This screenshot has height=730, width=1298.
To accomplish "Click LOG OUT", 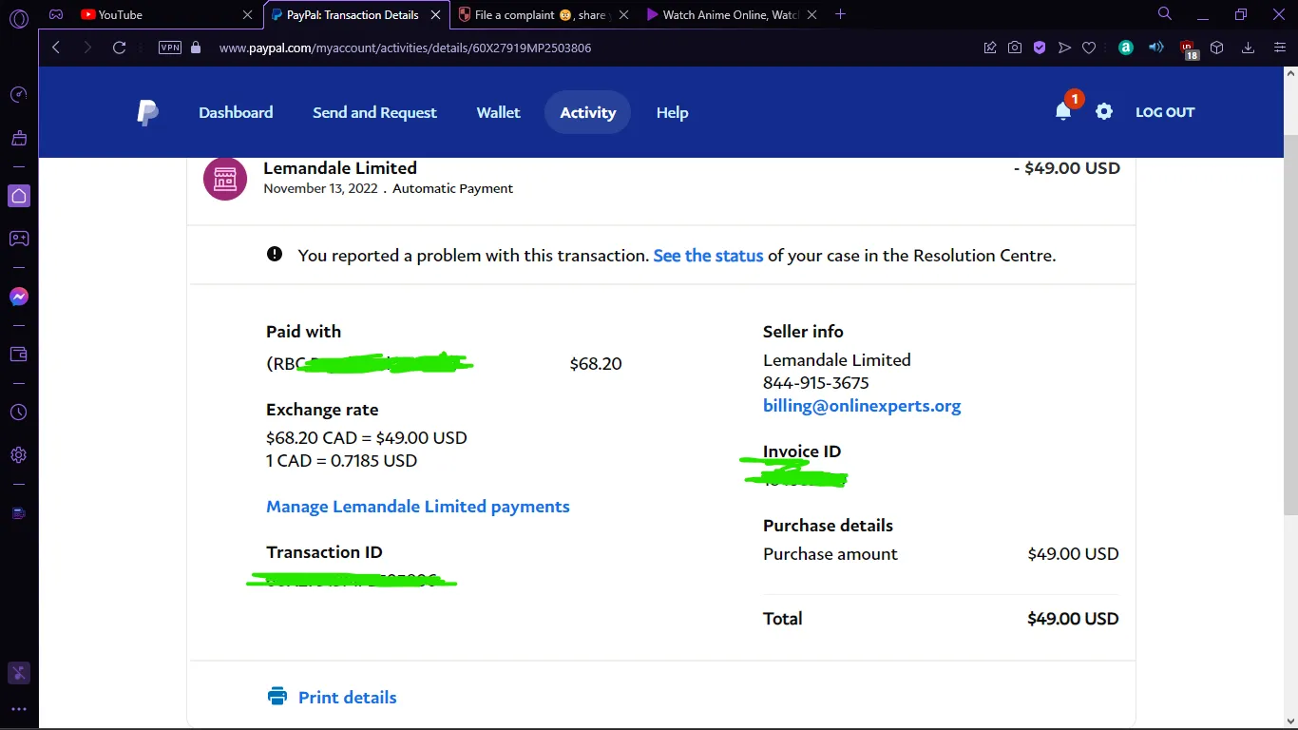I will coord(1165,112).
